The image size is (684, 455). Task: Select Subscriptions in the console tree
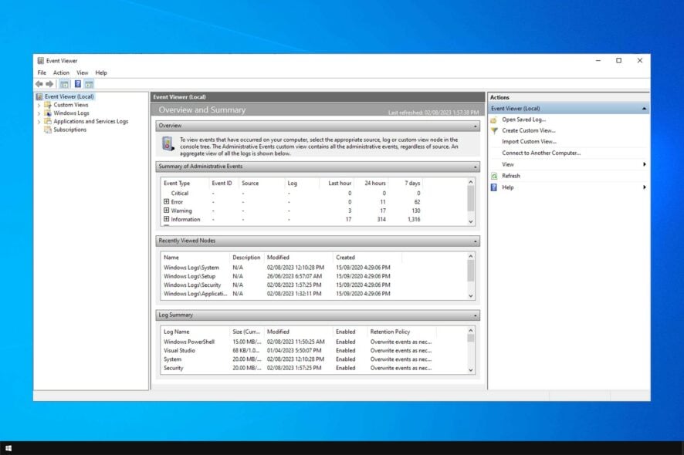(x=69, y=130)
